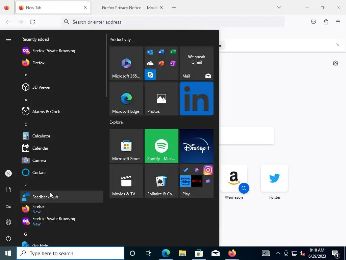Open Task View on taskbar
Viewport: 346px width, 260px height.
coord(149,253)
